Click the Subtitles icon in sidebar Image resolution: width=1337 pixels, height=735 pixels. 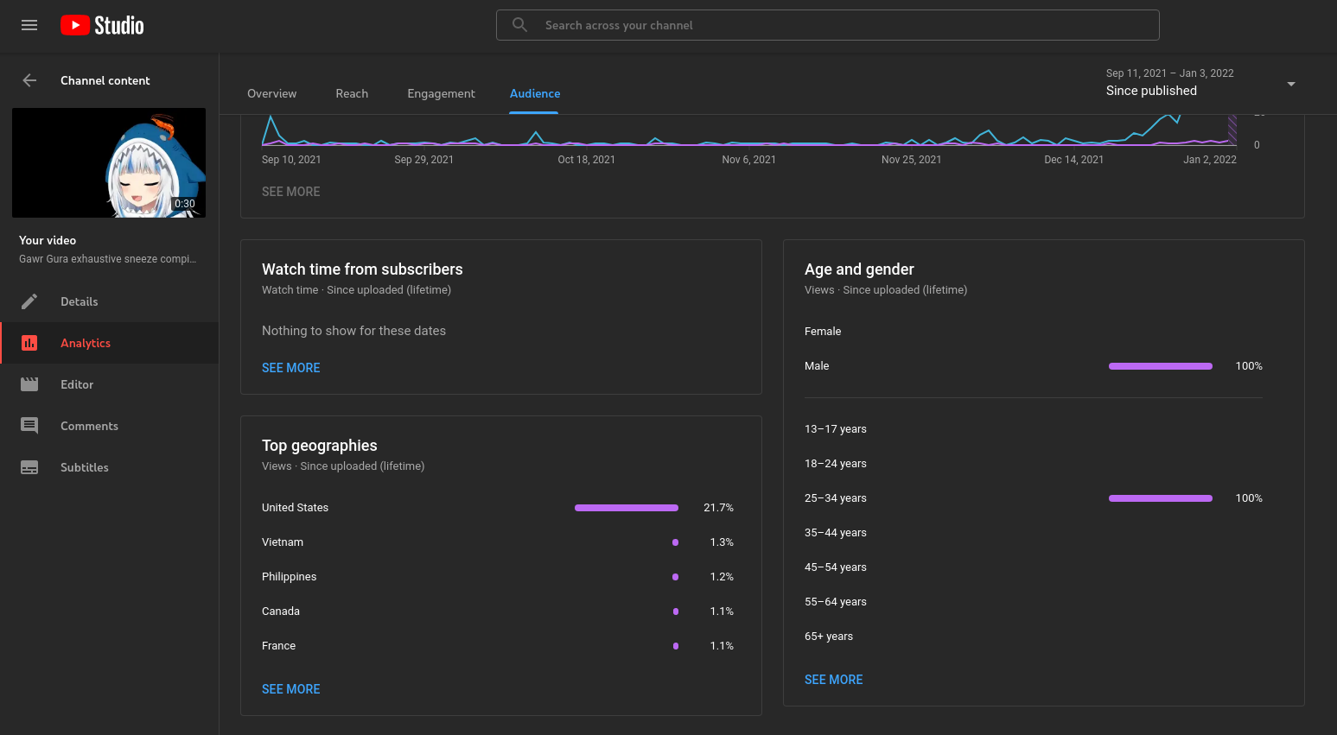coord(29,467)
